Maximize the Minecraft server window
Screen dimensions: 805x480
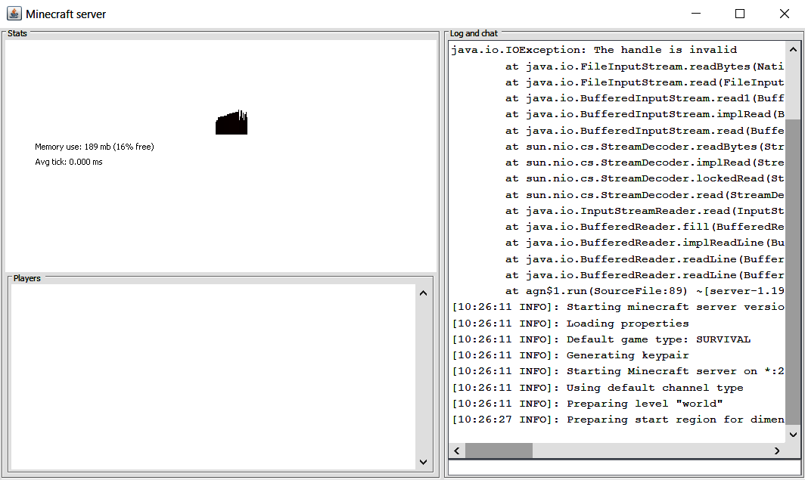click(x=740, y=14)
